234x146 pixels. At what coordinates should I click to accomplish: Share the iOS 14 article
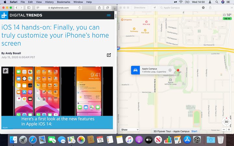coord(109,55)
